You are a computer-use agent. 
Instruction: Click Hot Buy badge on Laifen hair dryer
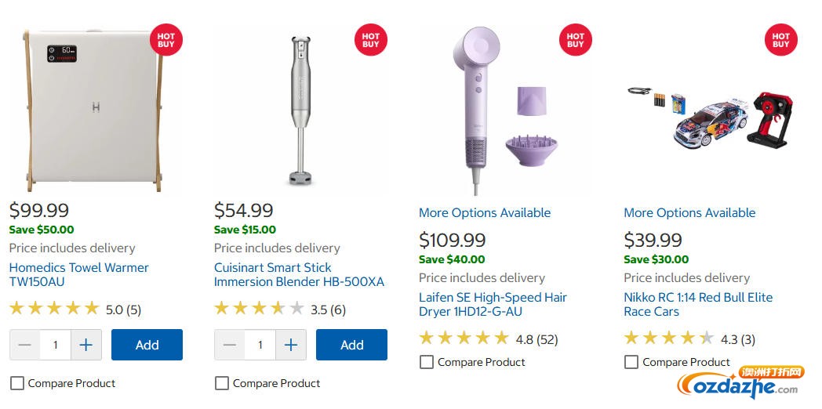[575, 40]
